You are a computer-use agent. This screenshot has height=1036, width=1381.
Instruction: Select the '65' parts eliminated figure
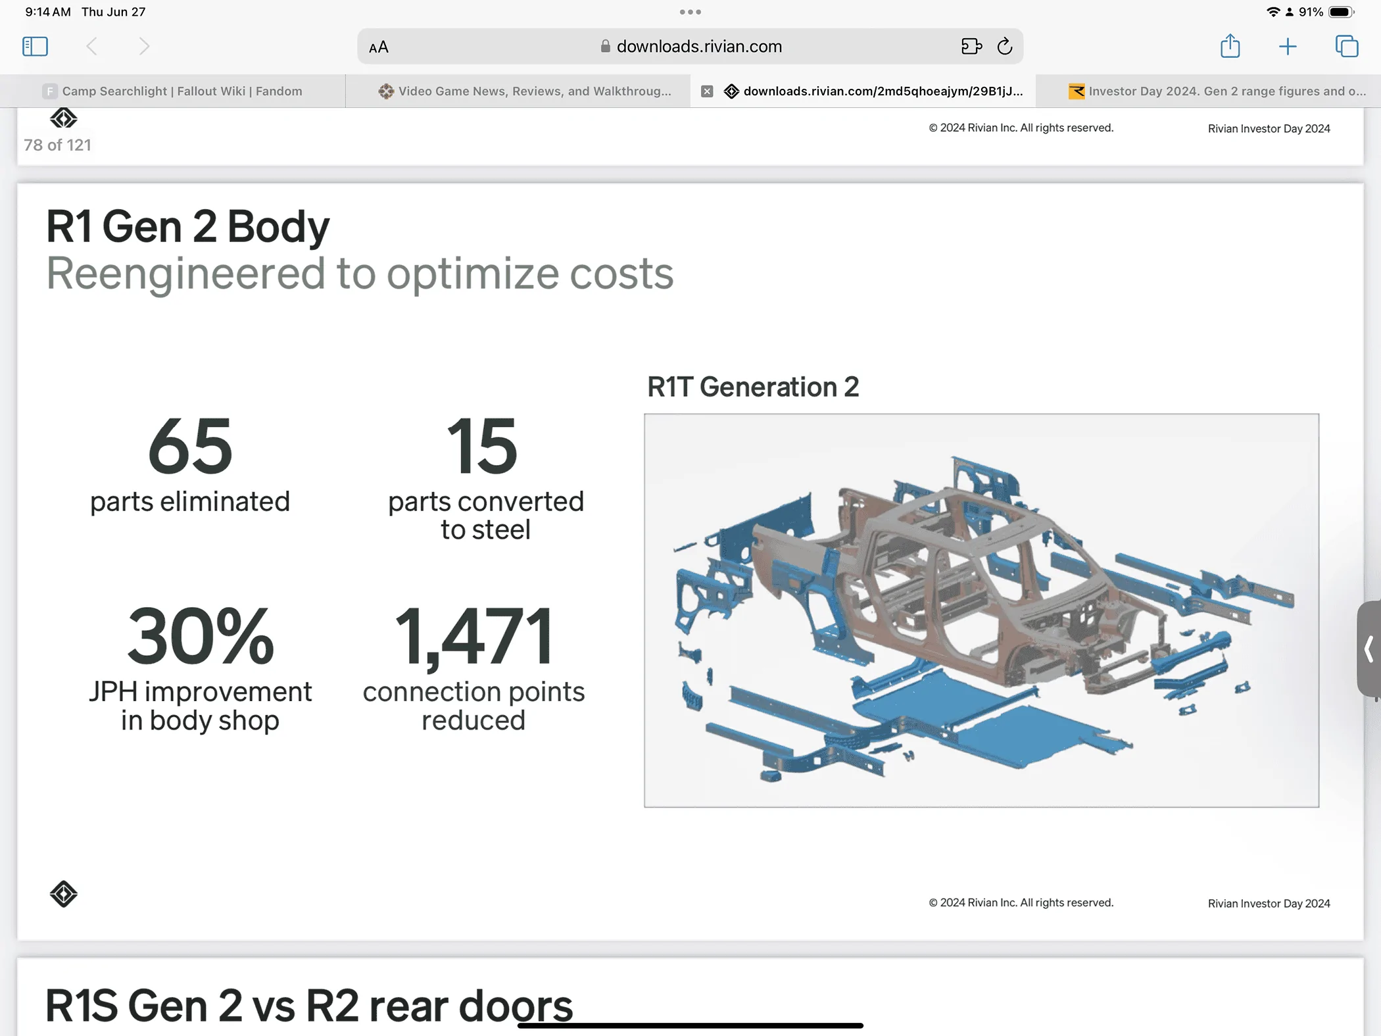click(190, 447)
